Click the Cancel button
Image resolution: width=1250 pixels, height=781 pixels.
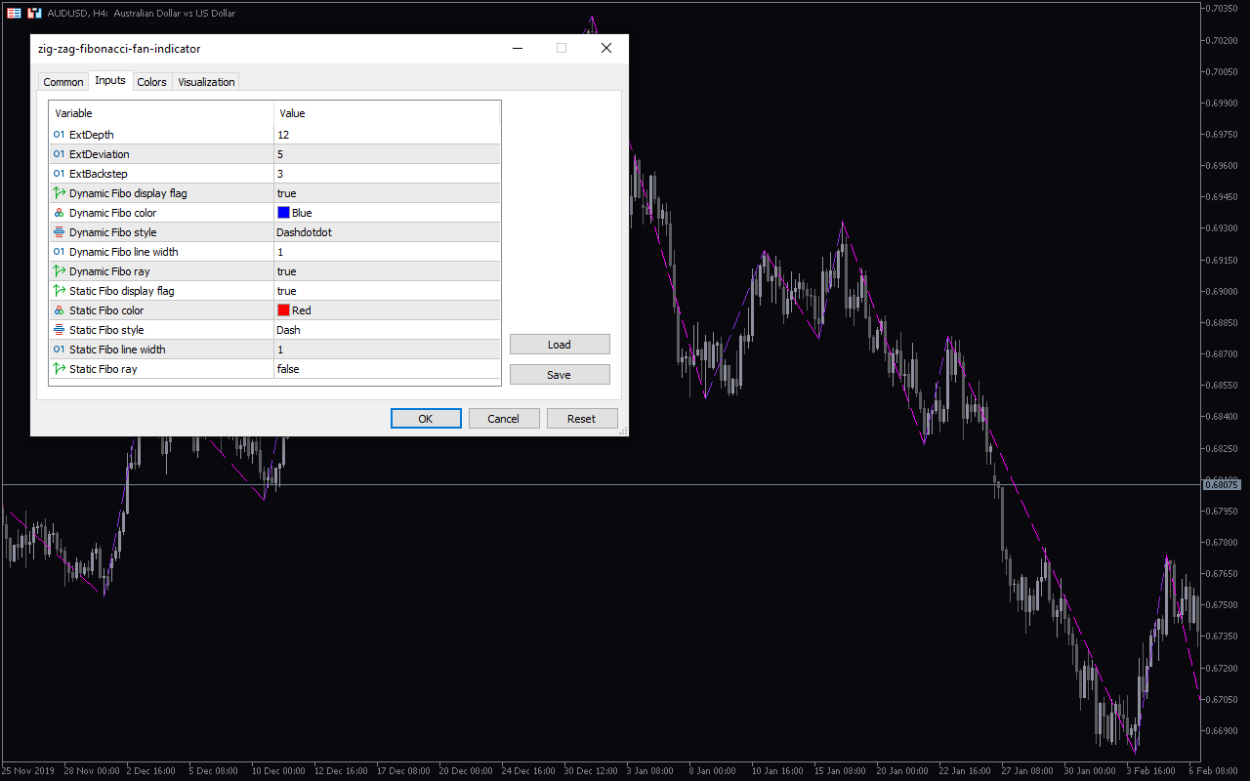click(504, 419)
